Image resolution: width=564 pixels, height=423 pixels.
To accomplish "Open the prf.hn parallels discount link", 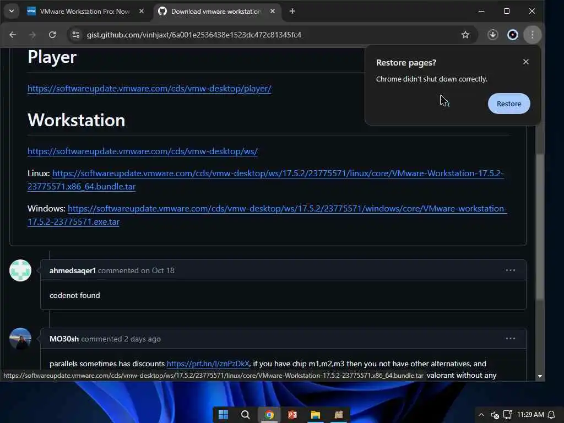I will click(x=208, y=364).
